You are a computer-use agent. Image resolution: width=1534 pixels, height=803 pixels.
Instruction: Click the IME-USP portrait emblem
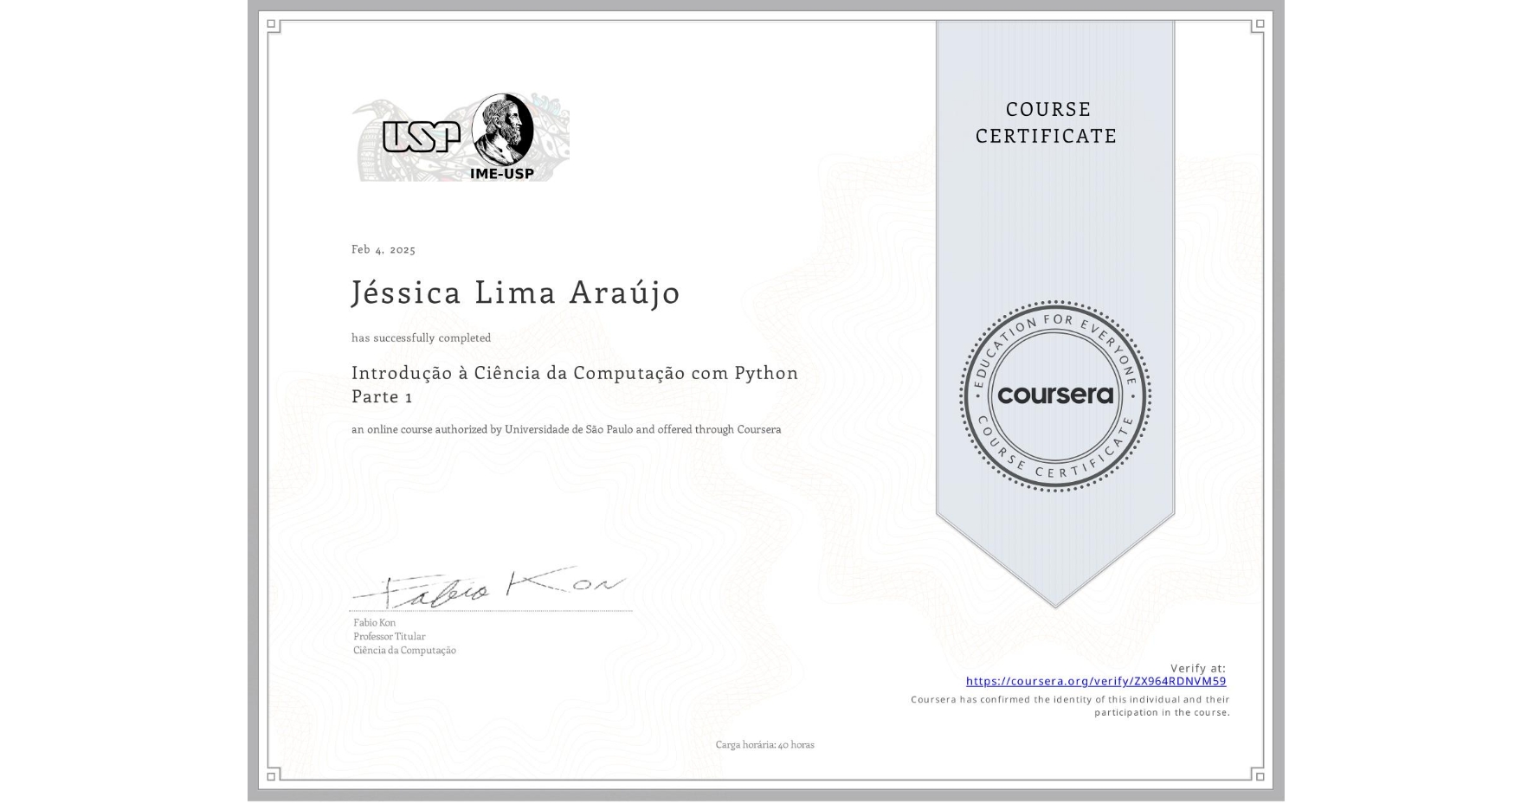coord(503,137)
